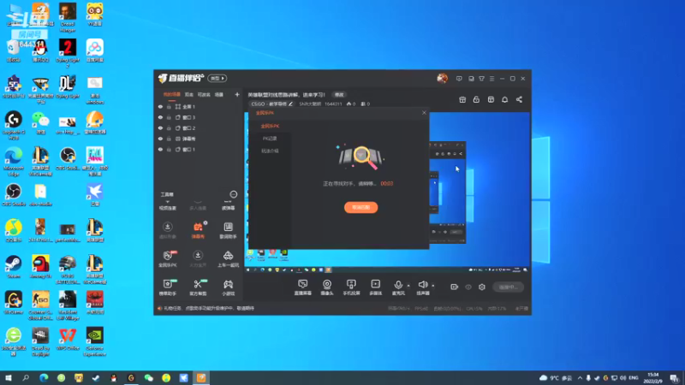Open 视频连麦 tool
Viewport: 685px width, 385px height.
(x=168, y=205)
